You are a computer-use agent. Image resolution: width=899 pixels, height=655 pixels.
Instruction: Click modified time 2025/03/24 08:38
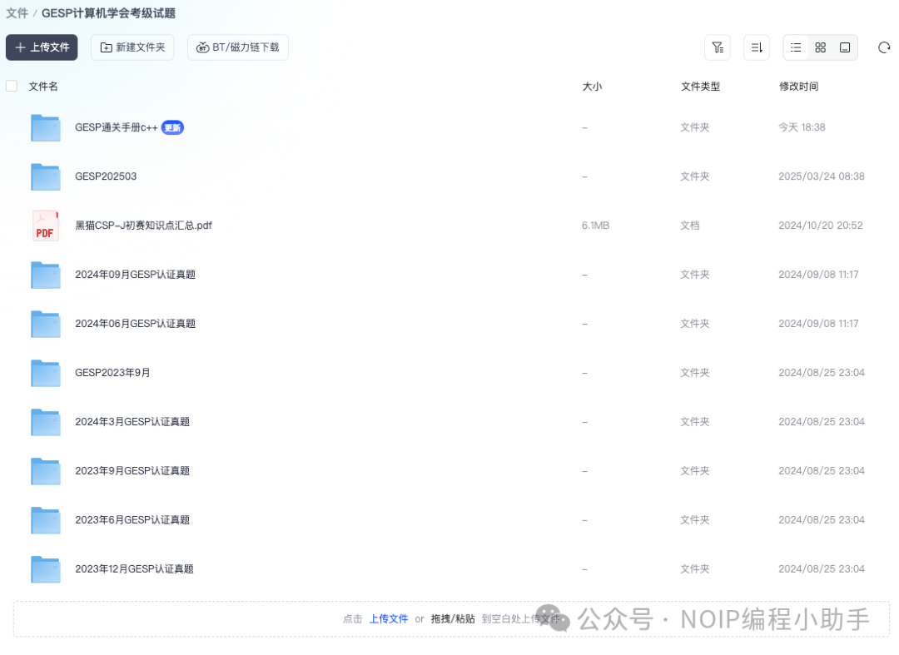(x=822, y=176)
